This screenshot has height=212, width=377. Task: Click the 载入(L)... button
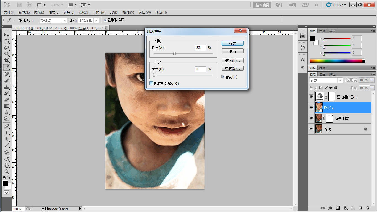coord(233,61)
